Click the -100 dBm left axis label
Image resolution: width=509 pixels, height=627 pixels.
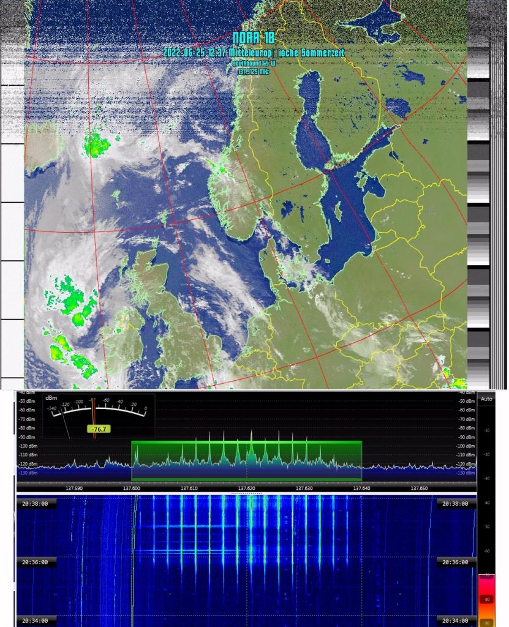(28, 446)
